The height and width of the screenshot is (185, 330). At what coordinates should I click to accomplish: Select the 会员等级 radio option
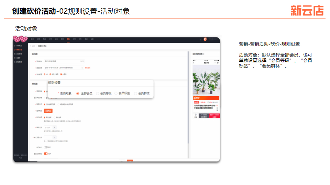97,94
